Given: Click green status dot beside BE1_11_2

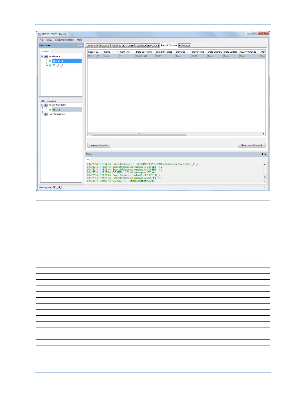Looking at the screenshot, I should [50, 65].
